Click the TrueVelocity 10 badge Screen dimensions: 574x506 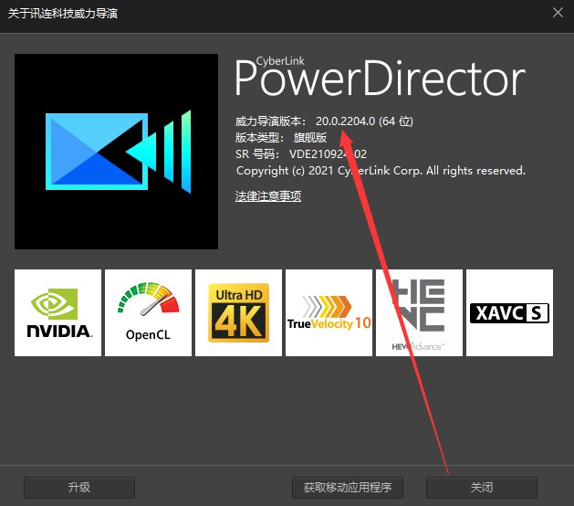click(329, 312)
